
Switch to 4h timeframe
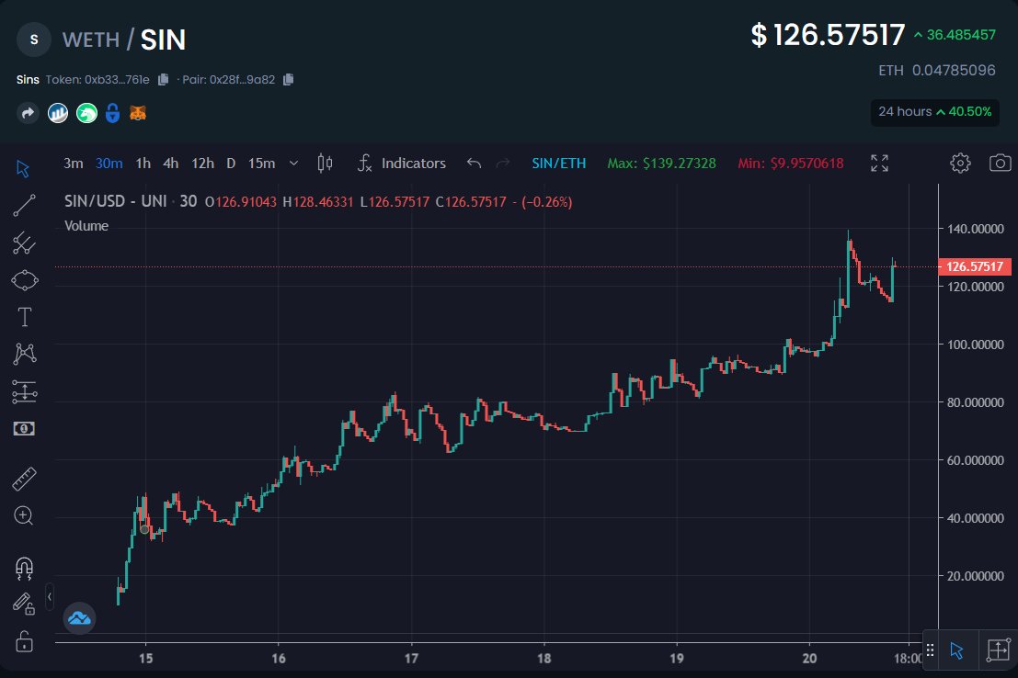click(x=171, y=164)
